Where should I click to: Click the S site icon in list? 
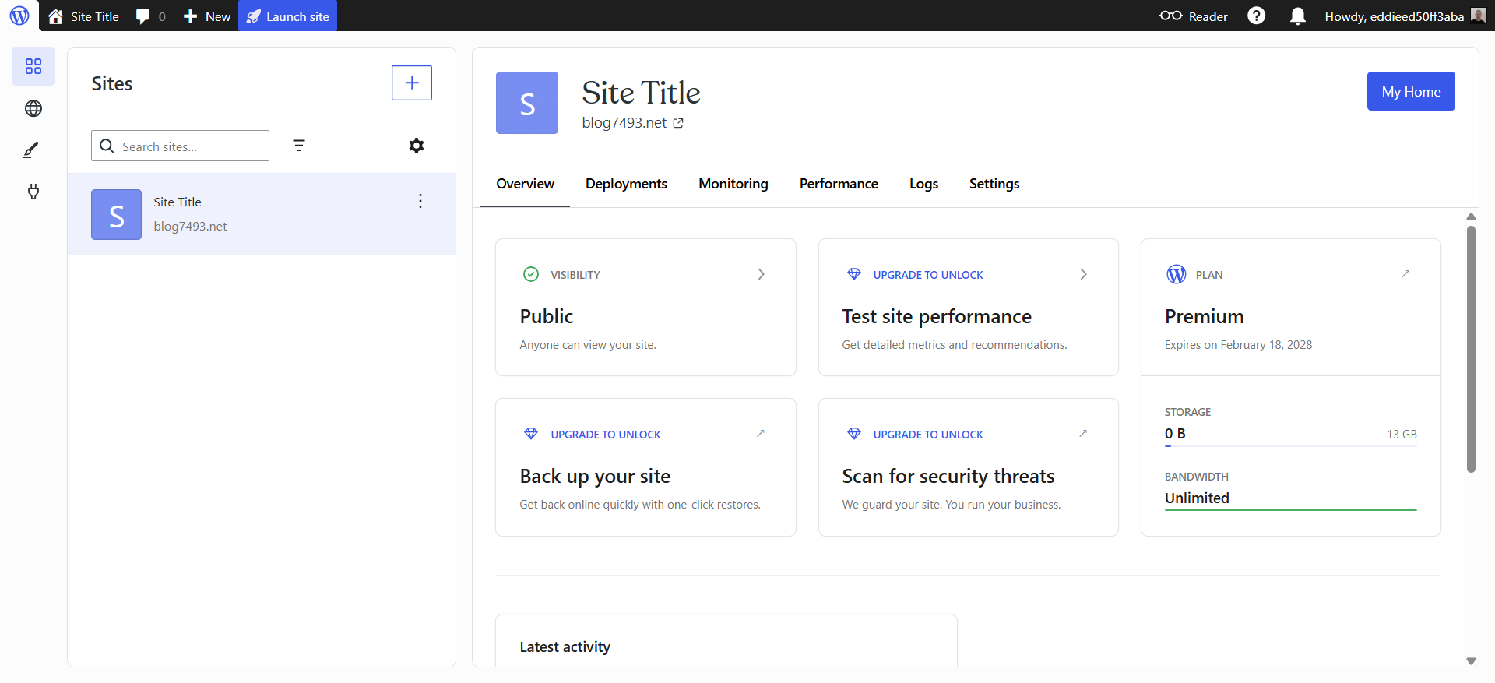pos(116,214)
